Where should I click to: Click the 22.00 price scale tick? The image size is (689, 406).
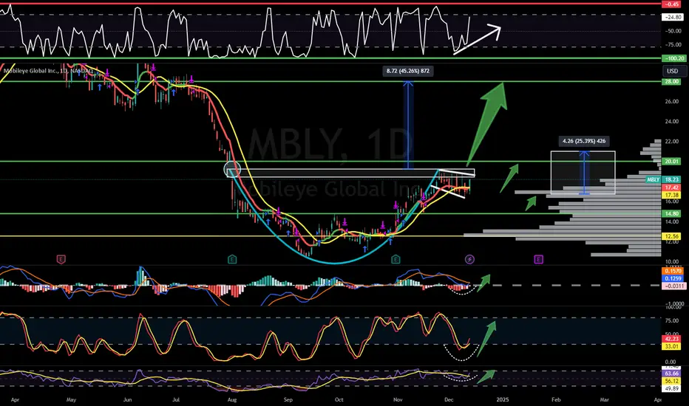671,141
